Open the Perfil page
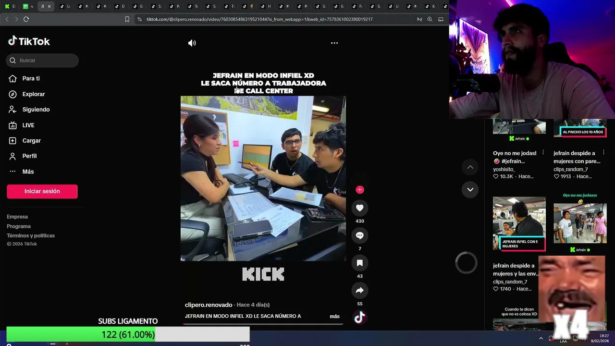Image resolution: width=615 pixels, height=346 pixels. [x=29, y=156]
